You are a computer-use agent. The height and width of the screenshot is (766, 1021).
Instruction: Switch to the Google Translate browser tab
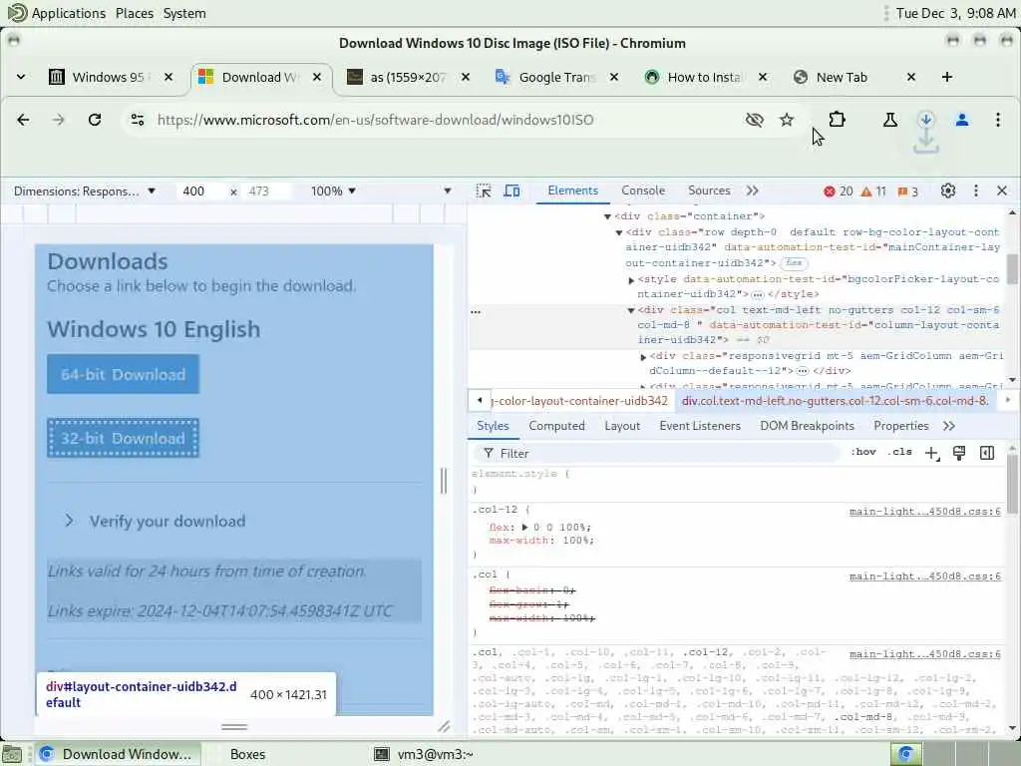[554, 77]
